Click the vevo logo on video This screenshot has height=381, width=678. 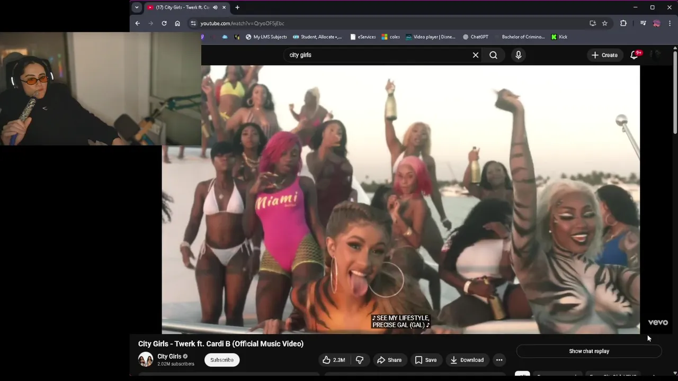(x=658, y=322)
